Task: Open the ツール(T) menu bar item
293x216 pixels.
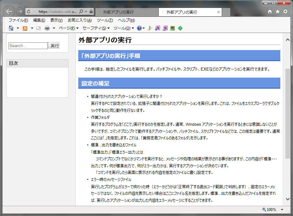Action: (x=105, y=20)
